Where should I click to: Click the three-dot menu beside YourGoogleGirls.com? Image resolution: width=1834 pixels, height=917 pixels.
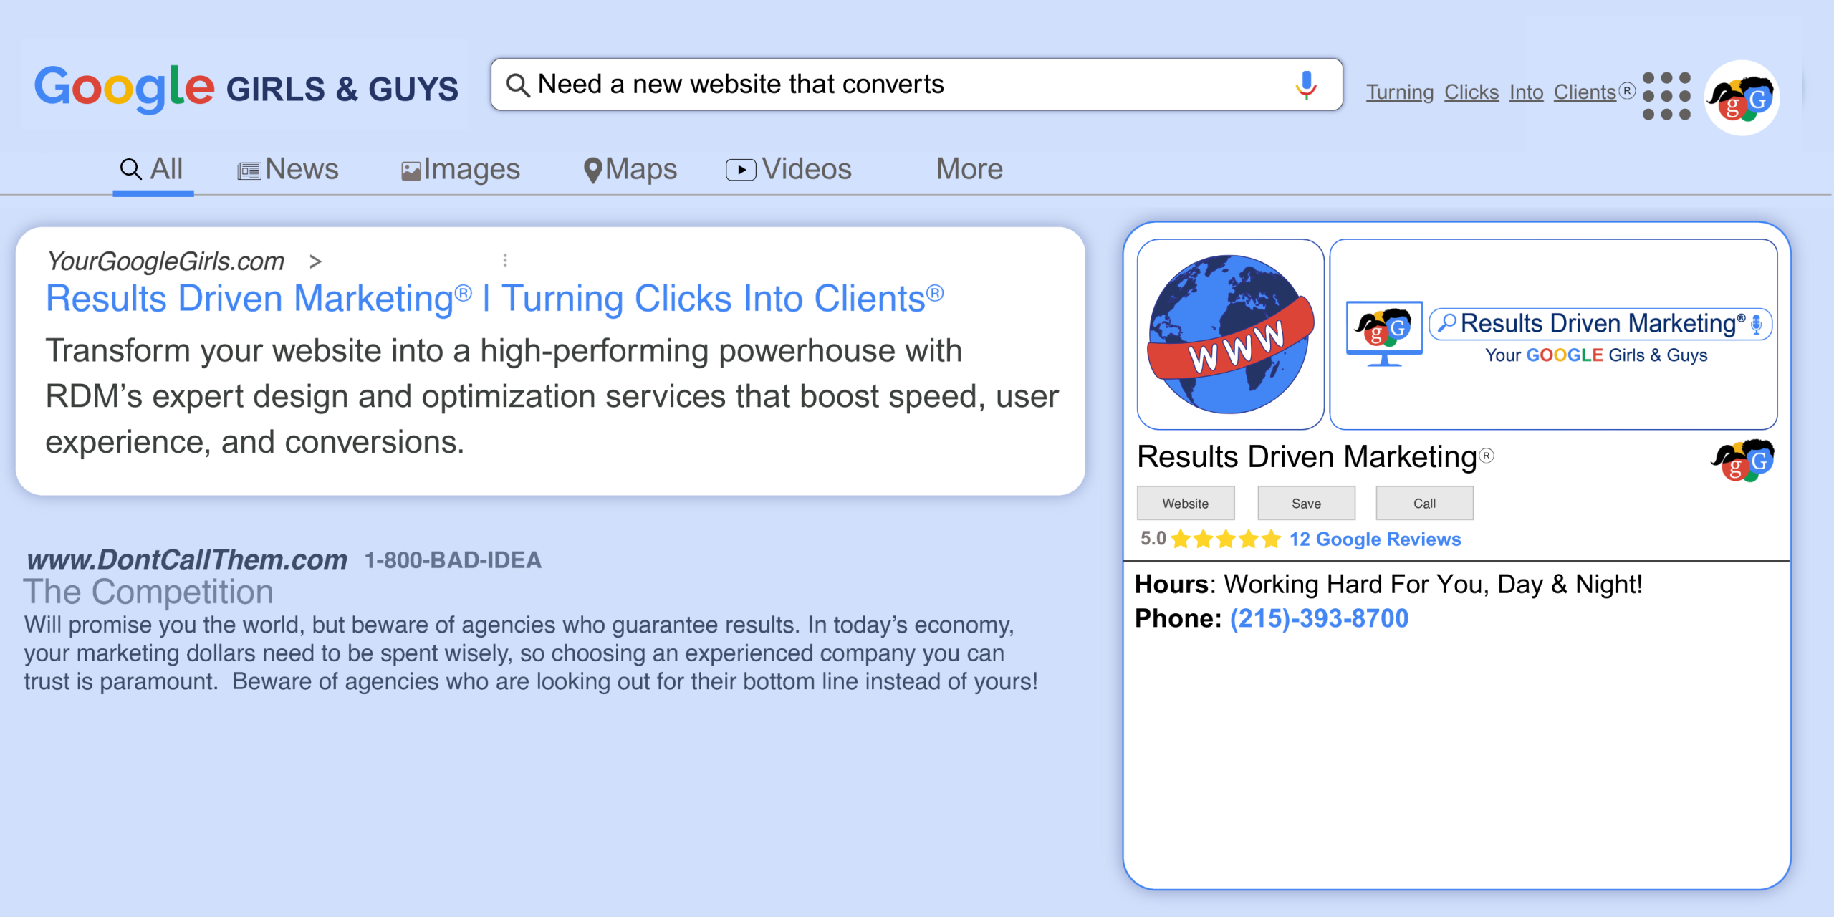pos(505,260)
